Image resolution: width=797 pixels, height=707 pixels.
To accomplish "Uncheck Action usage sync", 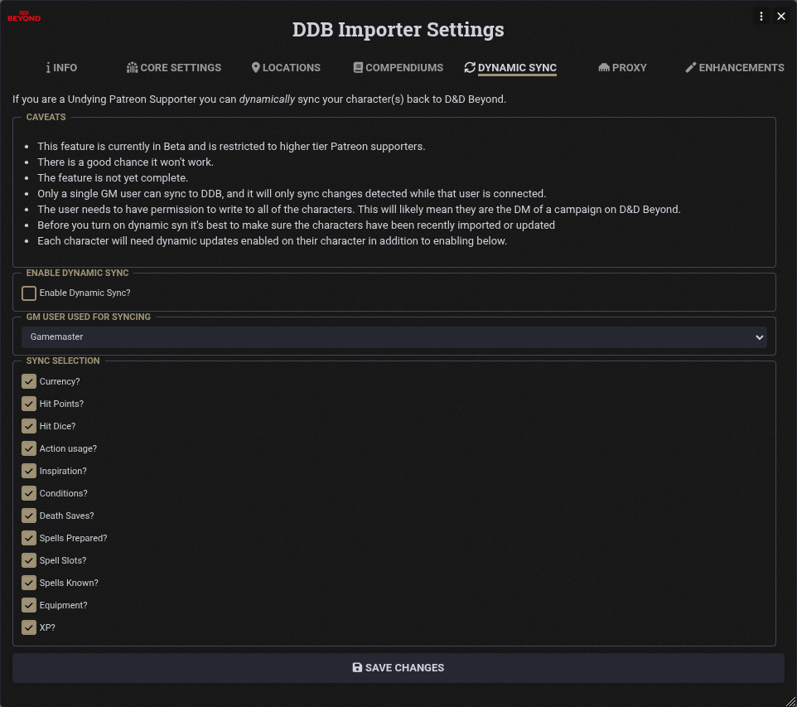I will click(29, 448).
